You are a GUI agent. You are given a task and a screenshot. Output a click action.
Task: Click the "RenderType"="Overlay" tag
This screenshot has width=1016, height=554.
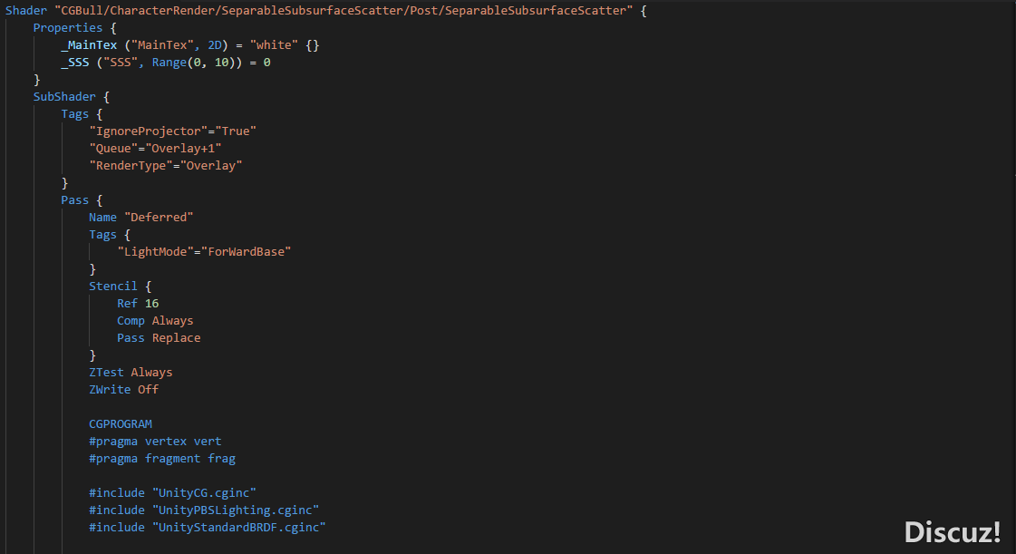[x=165, y=165]
